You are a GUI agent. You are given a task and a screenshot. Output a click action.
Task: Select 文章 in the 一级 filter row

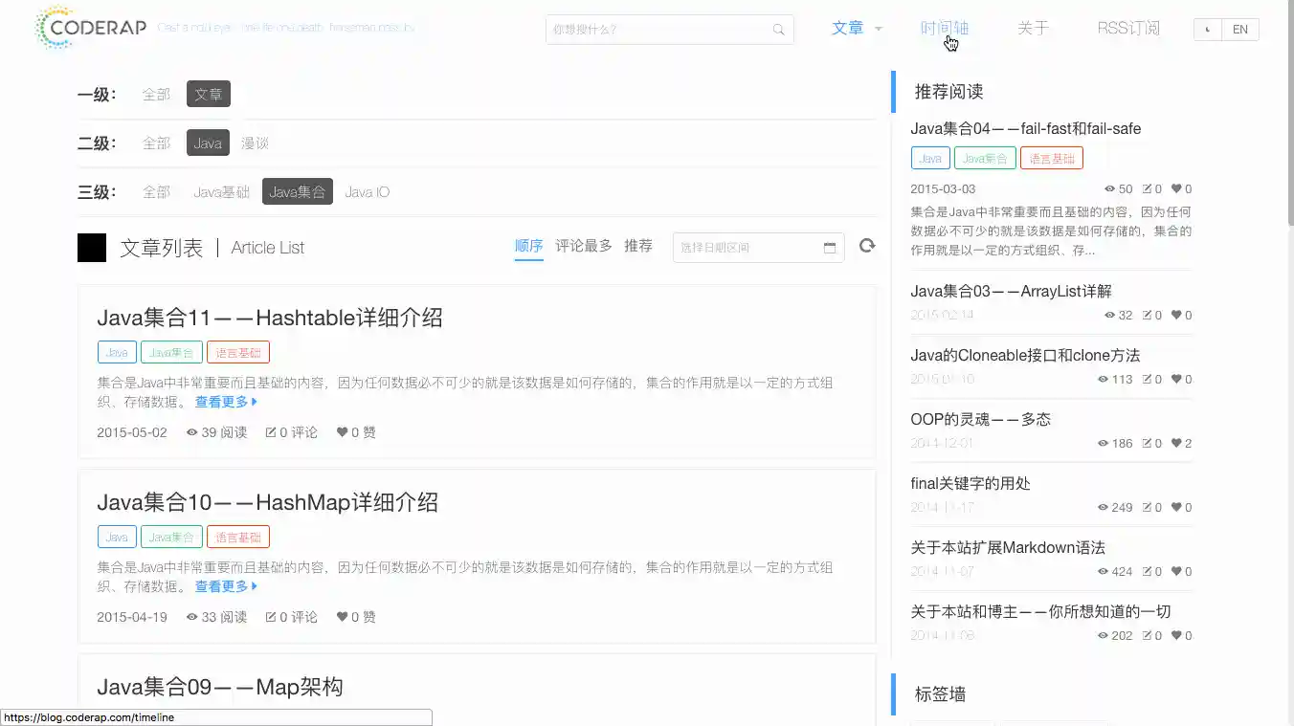pyautogui.click(x=209, y=94)
